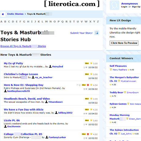Image resolution: width=141 pixels, height=141 pixels.
Task: Click trophy icon beside SimonDoom
Action: tap(125, 92)
